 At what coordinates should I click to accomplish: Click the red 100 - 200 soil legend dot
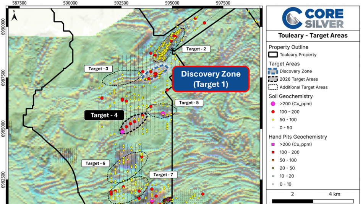(x=273, y=112)
